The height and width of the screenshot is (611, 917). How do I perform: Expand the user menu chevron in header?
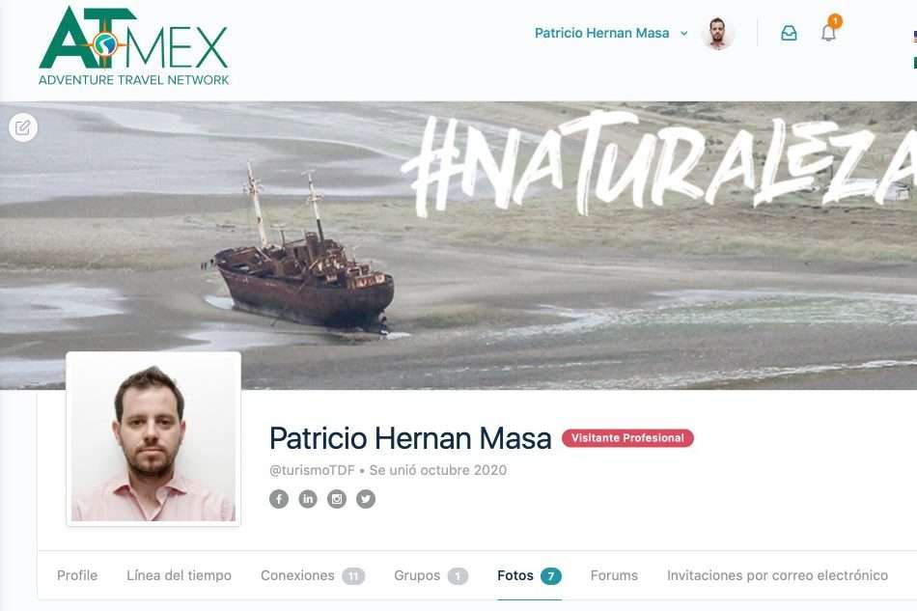click(683, 34)
